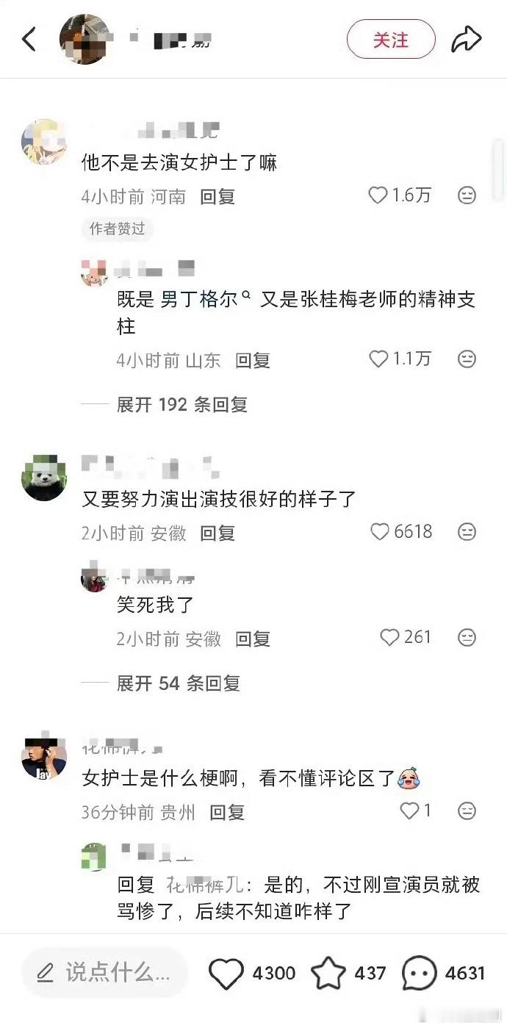
Task: Follow the author with 关注 button
Action: [x=391, y=39]
